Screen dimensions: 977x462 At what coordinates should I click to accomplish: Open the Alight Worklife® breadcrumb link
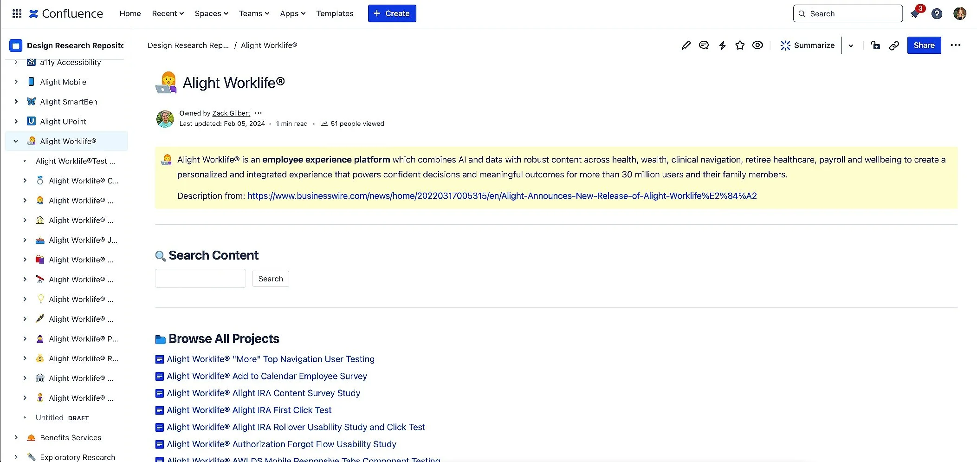(x=269, y=45)
